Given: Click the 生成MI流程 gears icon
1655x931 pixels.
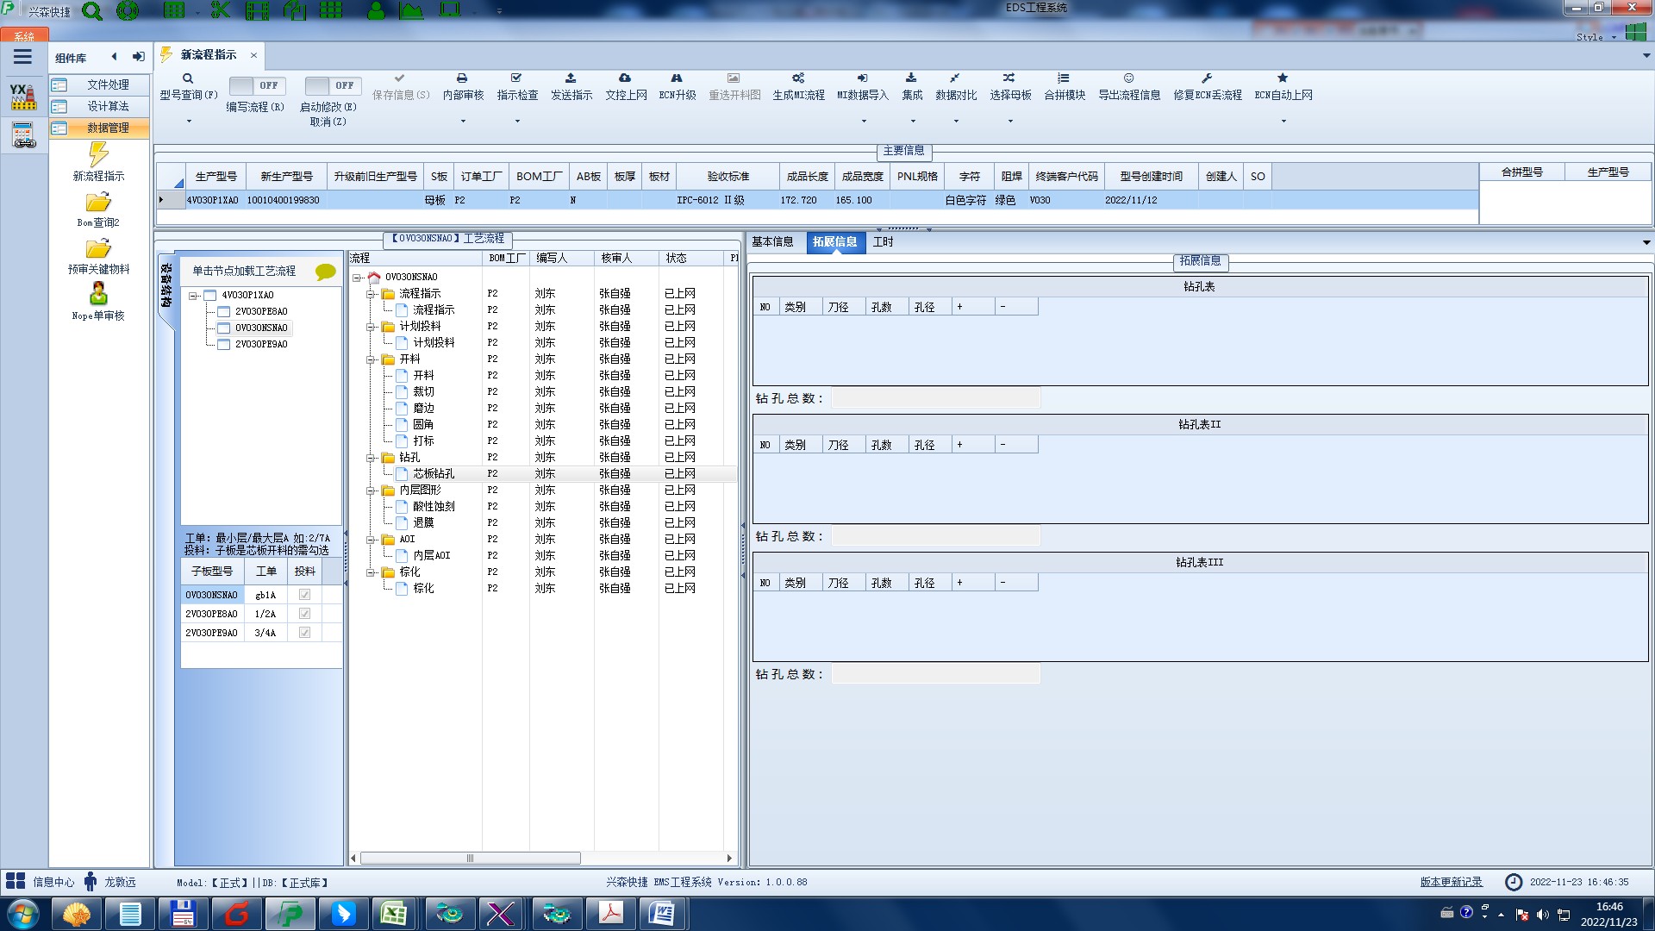Looking at the screenshot, I should 798,78.
